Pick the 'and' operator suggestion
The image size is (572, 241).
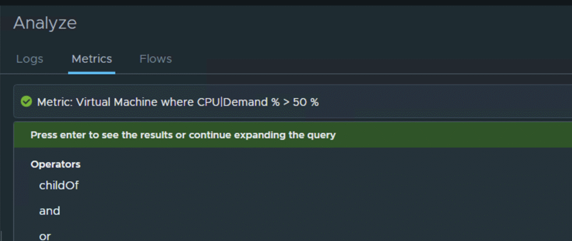(50, 211)
